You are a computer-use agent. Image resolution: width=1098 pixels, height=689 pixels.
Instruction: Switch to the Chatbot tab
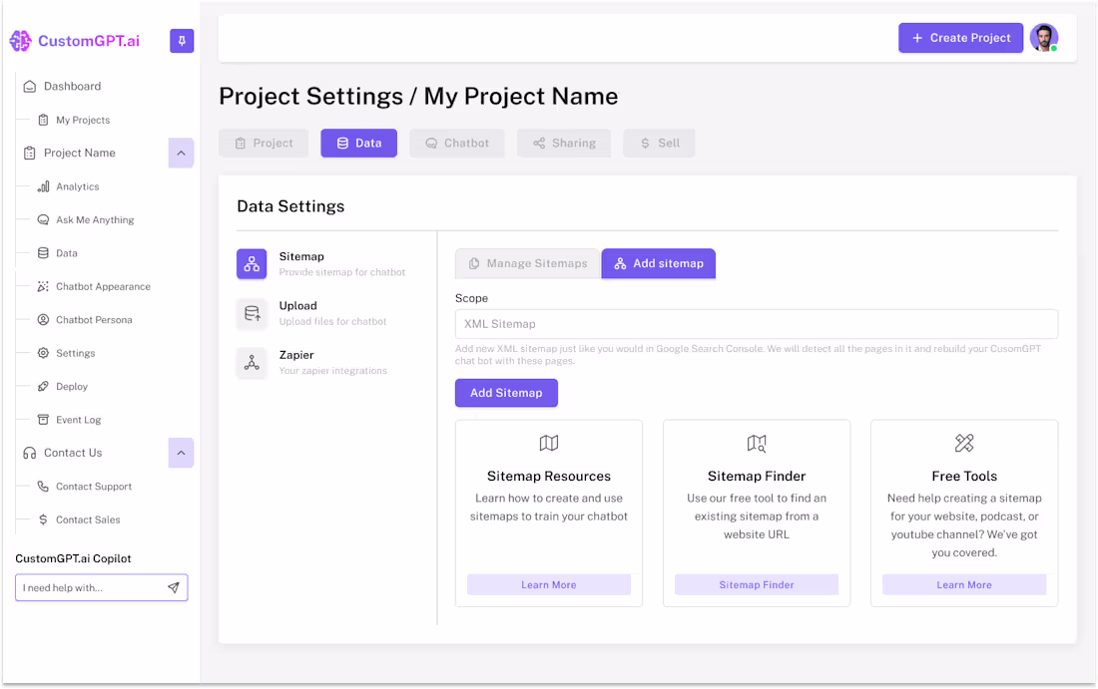456,143
